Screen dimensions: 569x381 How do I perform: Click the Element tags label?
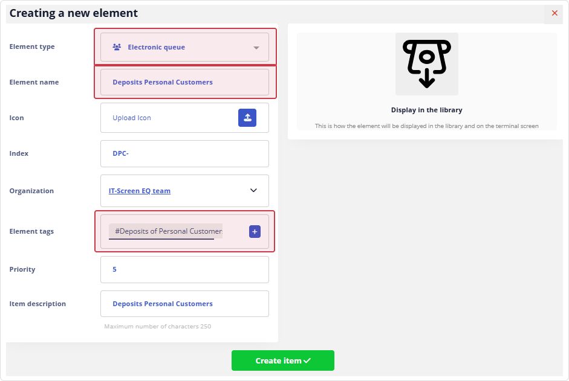(31, 231)
